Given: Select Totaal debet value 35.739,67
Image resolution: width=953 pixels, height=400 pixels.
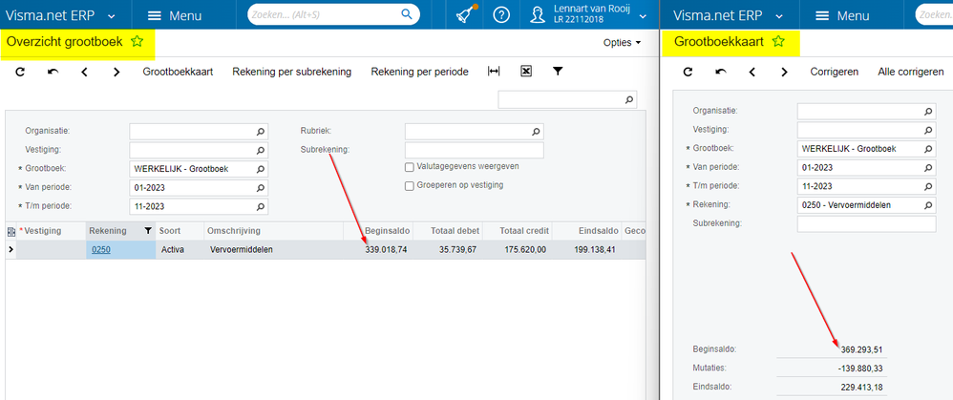Looking at the screenshot, I should click(457, 249).
